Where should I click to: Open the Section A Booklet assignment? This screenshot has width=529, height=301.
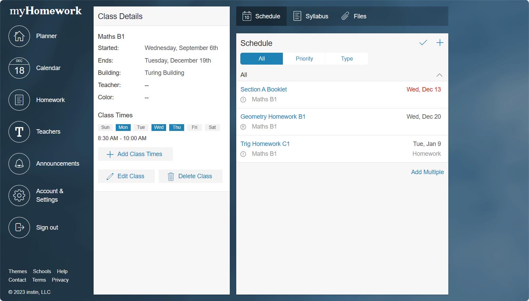[x=263, y=89]
